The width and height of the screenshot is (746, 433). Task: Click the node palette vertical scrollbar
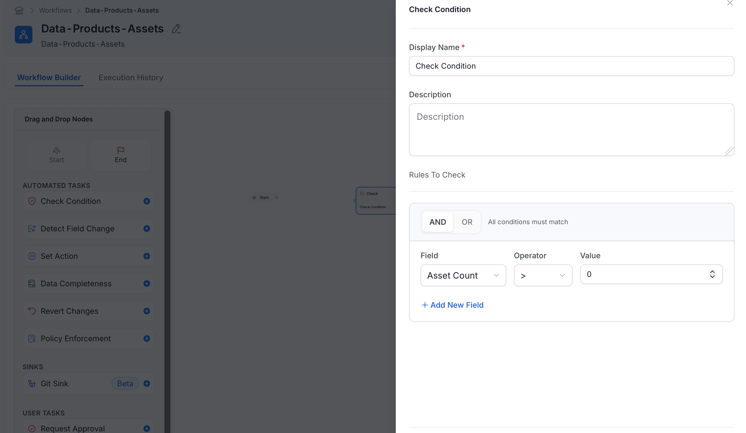[x=167, y=271]
